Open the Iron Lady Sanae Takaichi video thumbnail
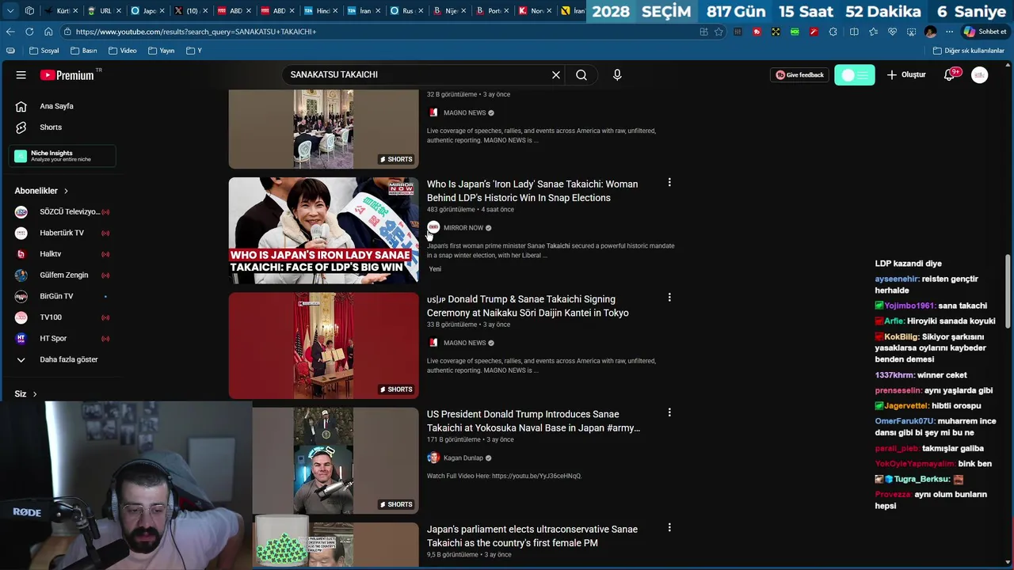 pos(323,230)
